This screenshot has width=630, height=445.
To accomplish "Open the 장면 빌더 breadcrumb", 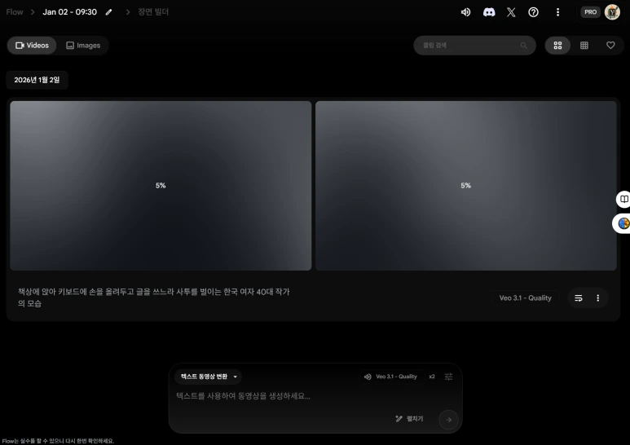I will (x=153, y=12).
